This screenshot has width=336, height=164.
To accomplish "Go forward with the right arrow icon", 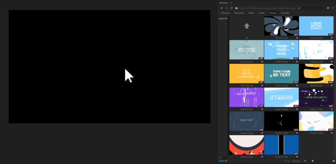I will coord(226,8).
